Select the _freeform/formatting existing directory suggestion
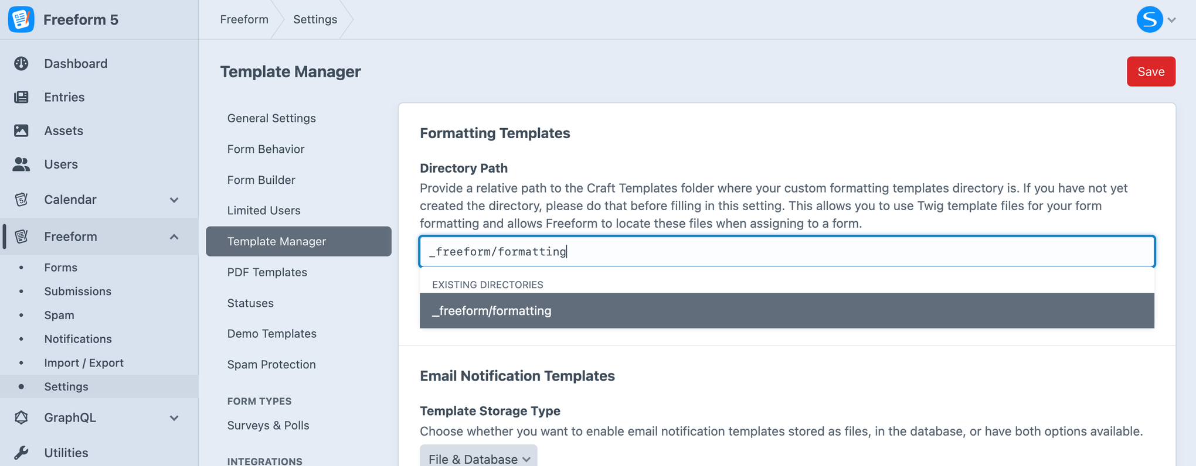 [x=491, y=310]
